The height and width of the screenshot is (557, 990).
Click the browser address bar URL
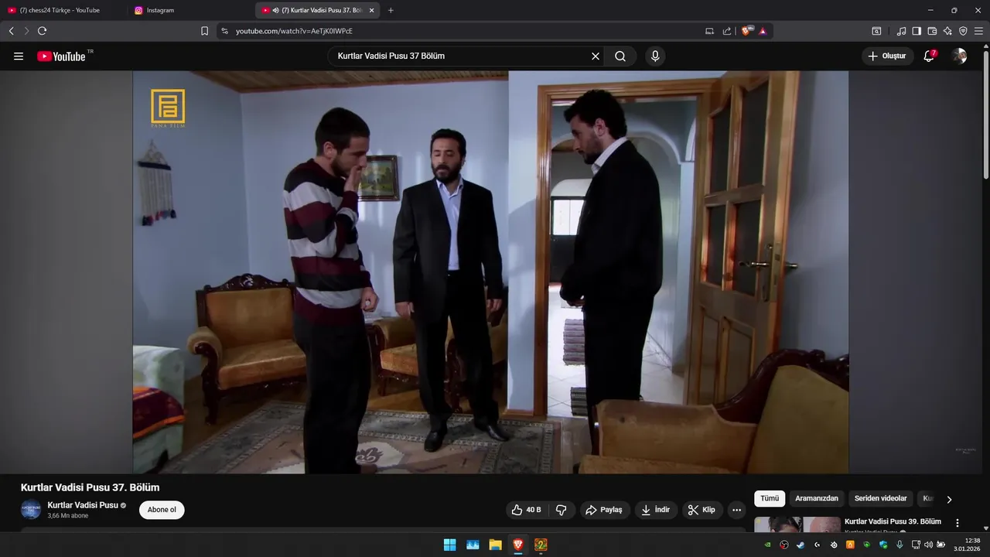click(x=294, y=31)
